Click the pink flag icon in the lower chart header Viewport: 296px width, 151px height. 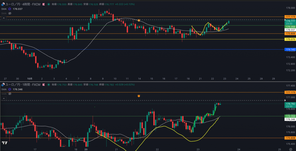point(43,85)
